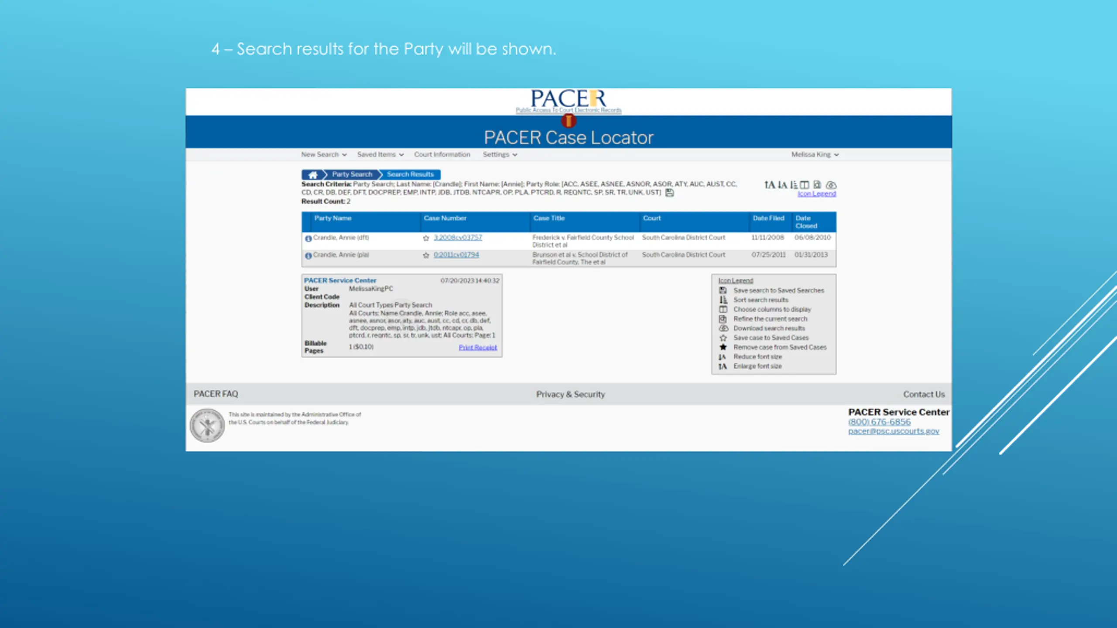1117x628 pixels.
Task: Click date filed 07/25/2011 cell
Action: [768, 255]
